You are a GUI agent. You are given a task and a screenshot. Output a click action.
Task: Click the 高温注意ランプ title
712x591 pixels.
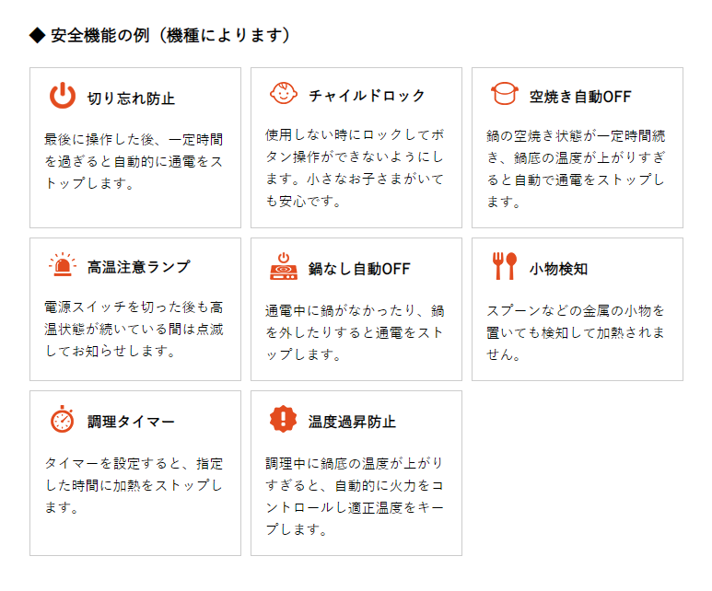point(138,268)
